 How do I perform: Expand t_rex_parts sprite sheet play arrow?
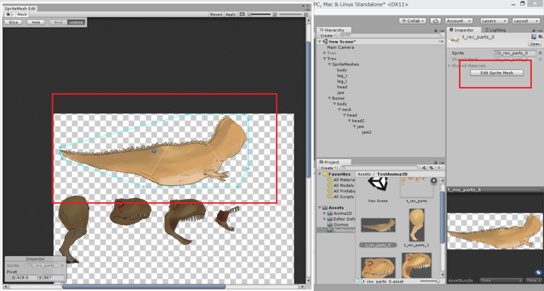pos(433,181)
